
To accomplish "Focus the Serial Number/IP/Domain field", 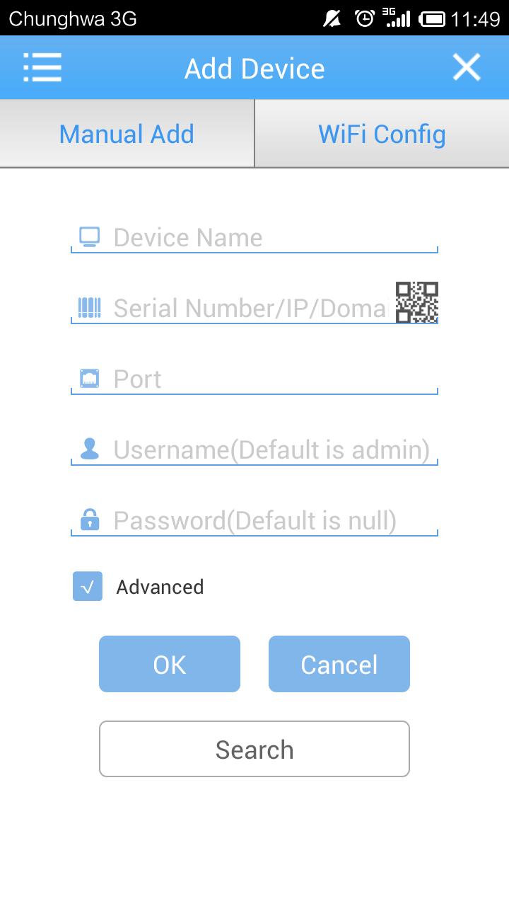I will pos(233,308).
